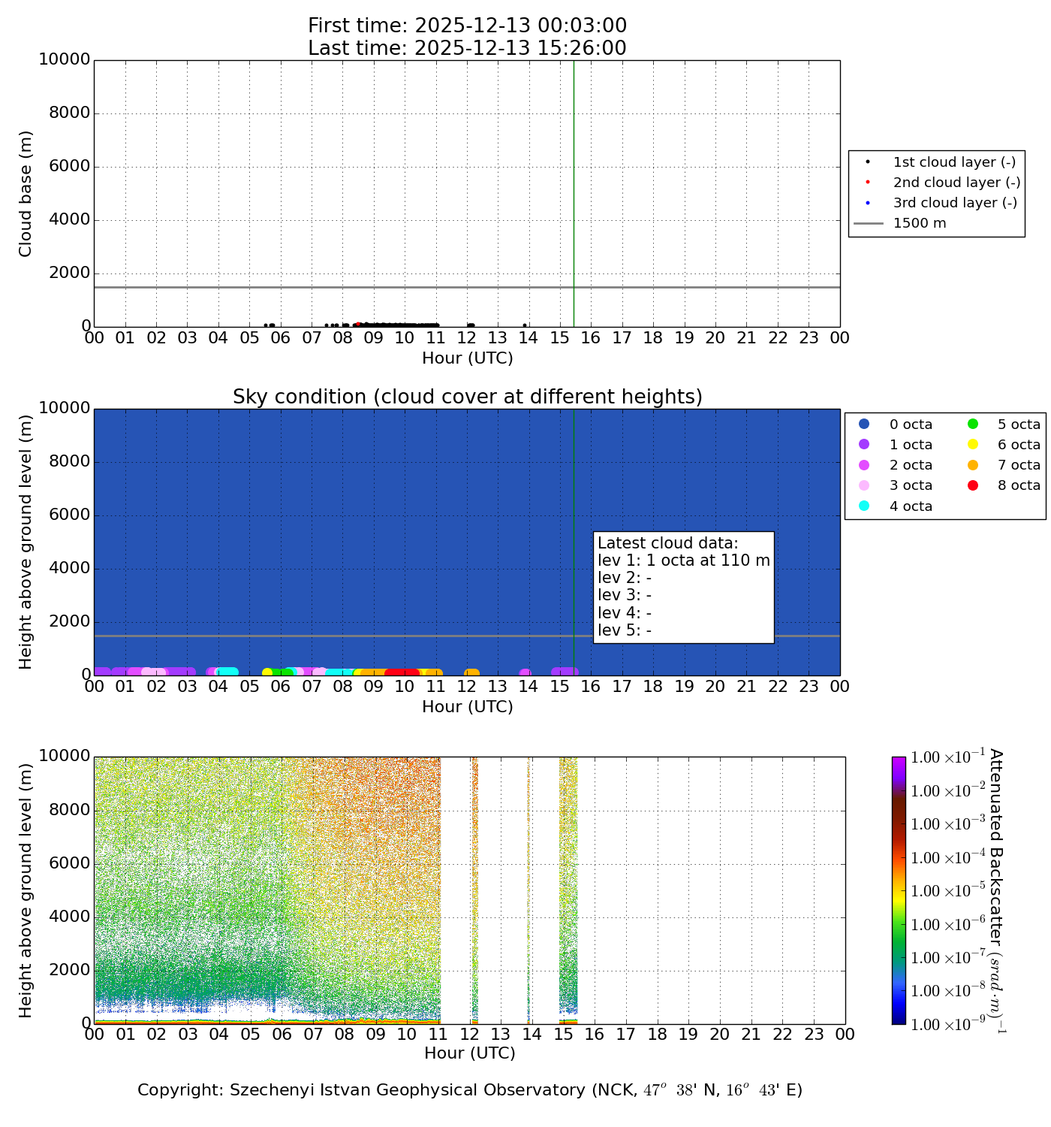Screen dimensions: 1051x1127
Task: Click the orange 7 octa marker near hour 12
Action: pos(471,673)
